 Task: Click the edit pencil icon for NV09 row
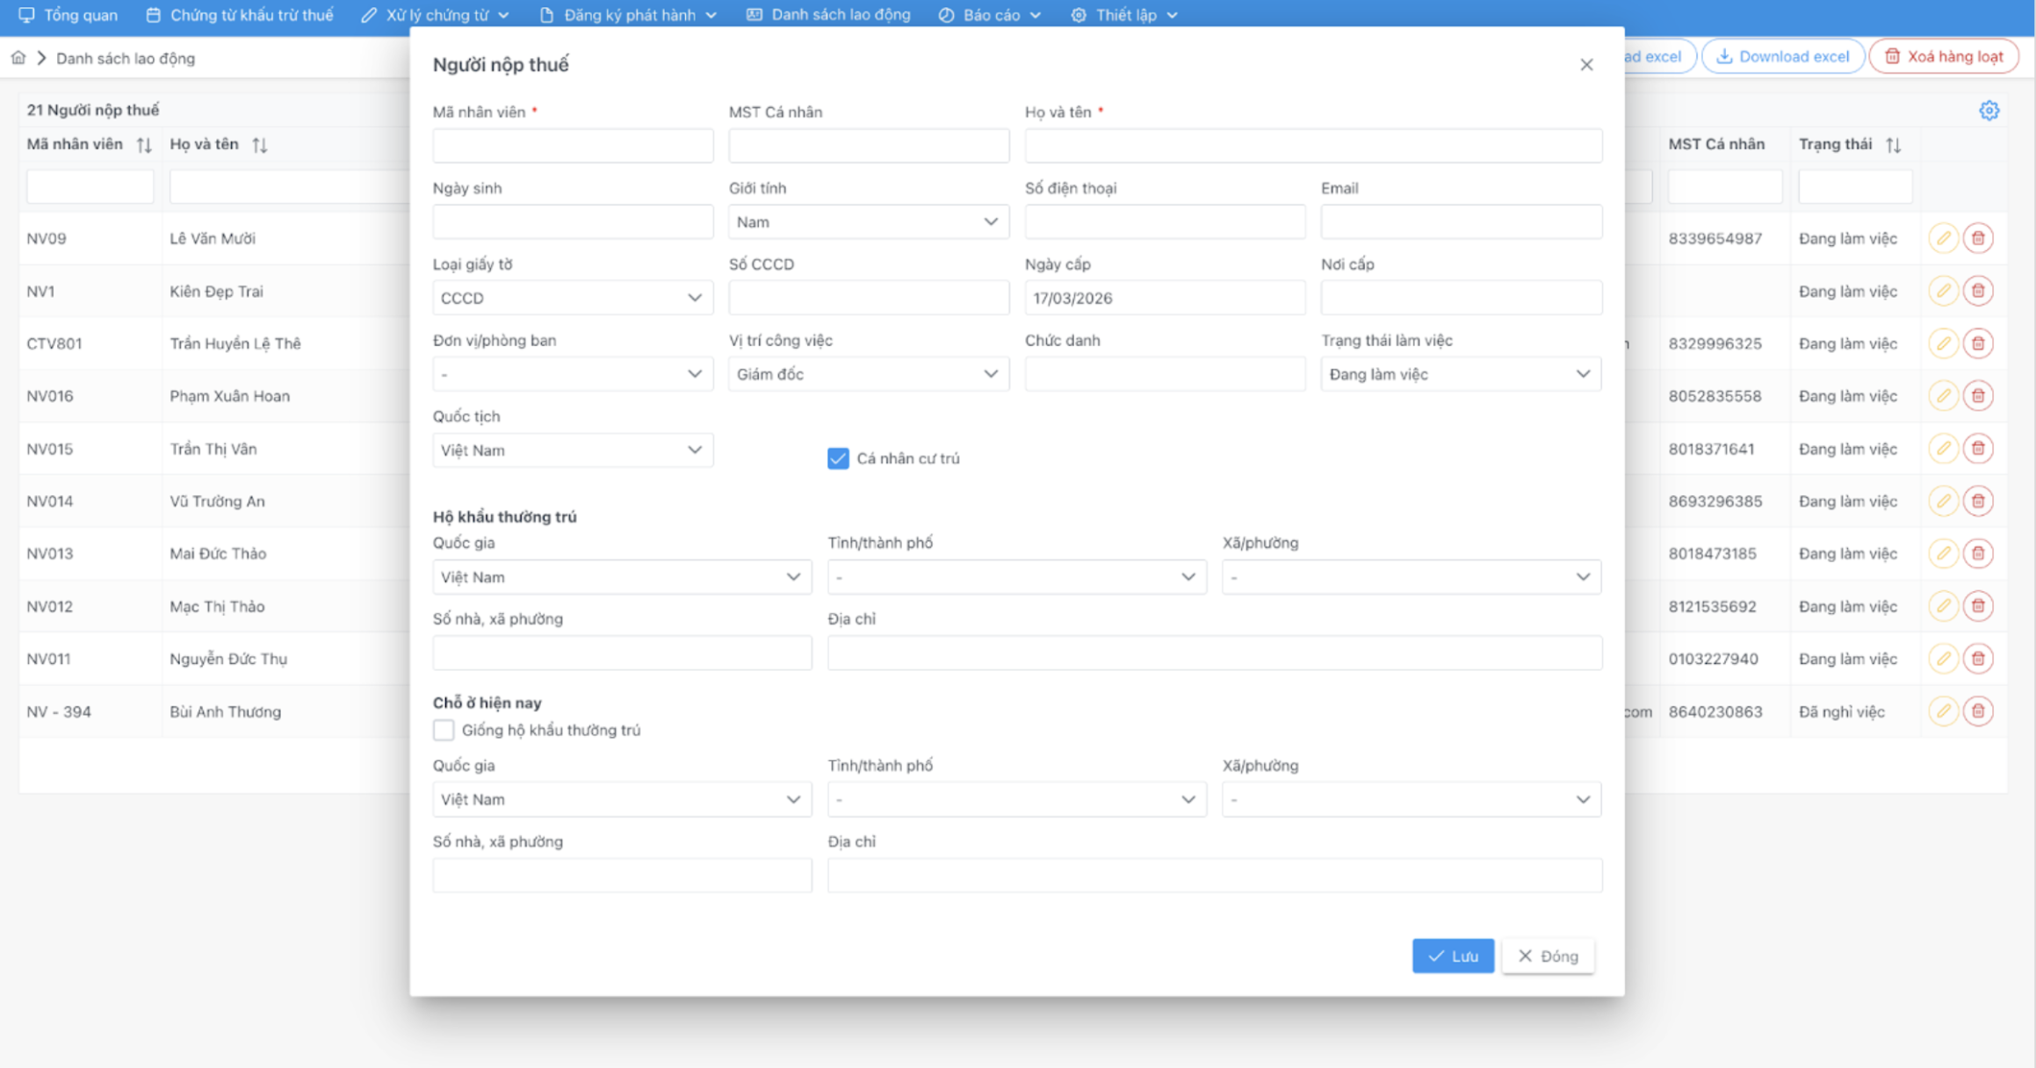point(1943,238)
